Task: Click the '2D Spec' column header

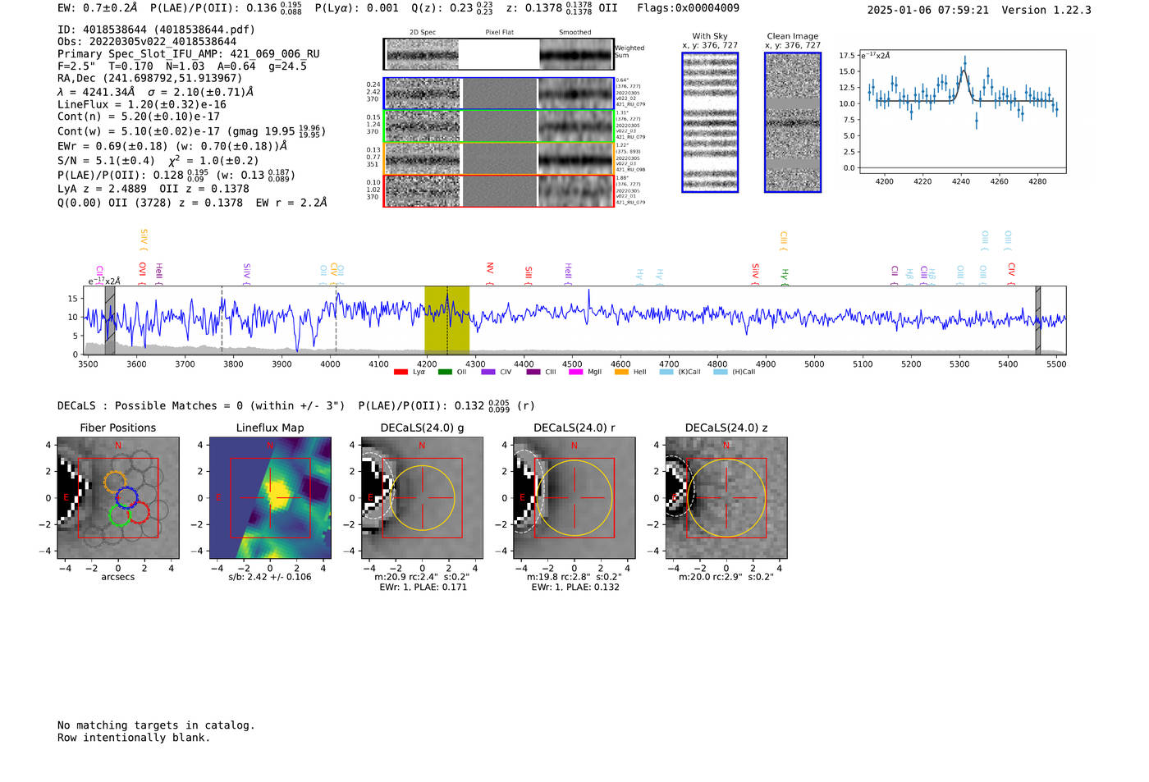Action: click(x=423, y=33)
